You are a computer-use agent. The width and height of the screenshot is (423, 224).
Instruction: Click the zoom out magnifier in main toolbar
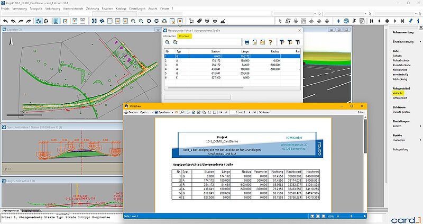coord(141,21)
